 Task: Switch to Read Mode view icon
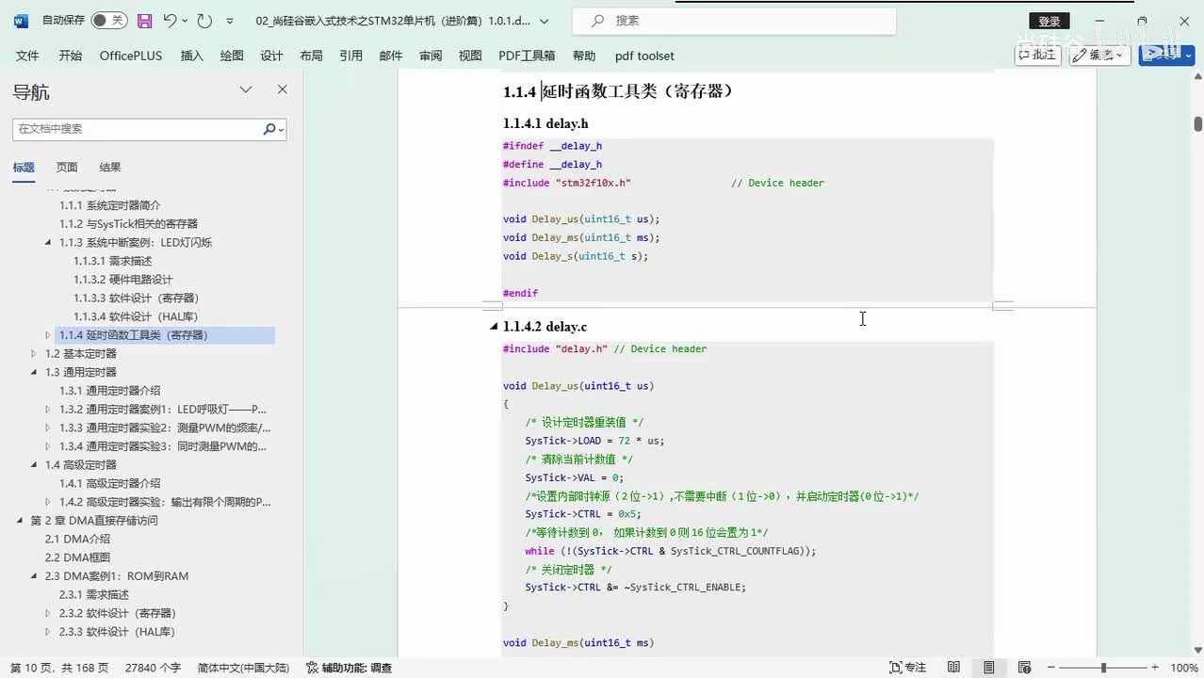953,668
